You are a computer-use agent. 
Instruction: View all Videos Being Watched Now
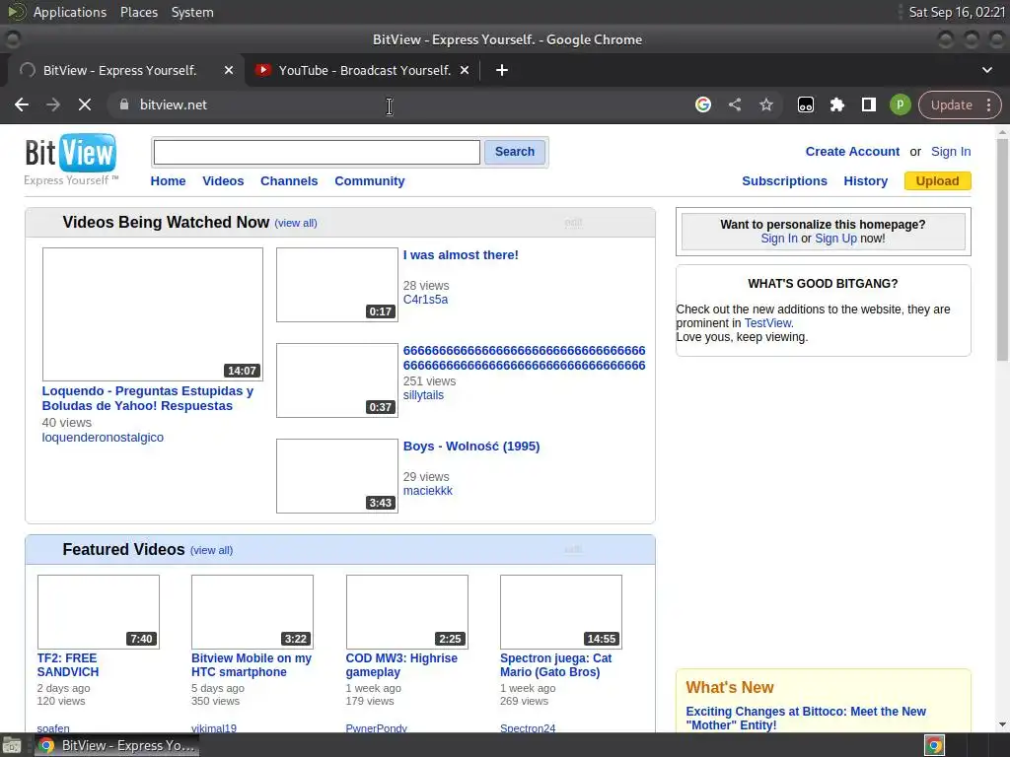coord(296,223)
